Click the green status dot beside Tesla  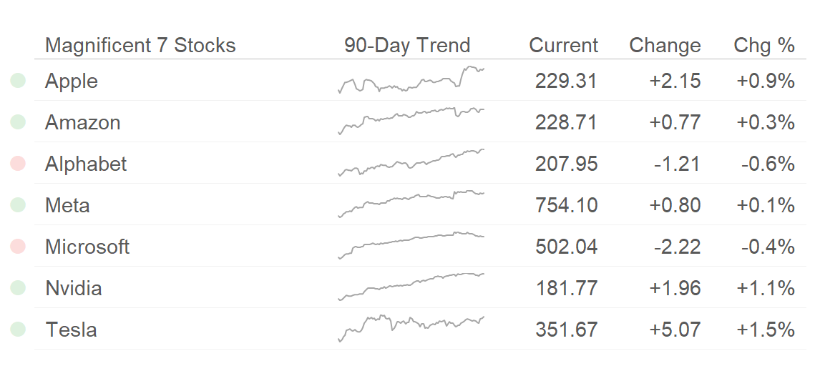tap(18, 330)
